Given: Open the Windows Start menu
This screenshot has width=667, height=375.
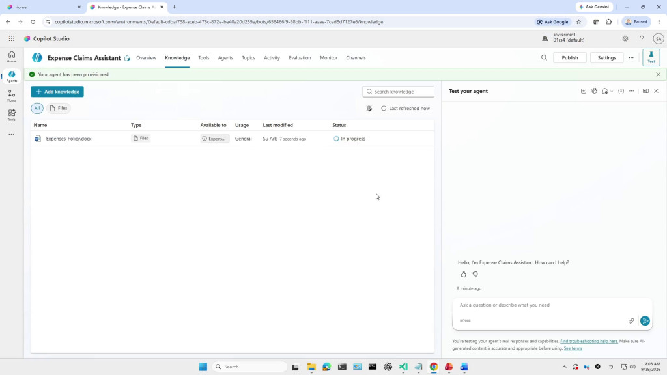Looking at the screenshot, I should coord(203,367).
